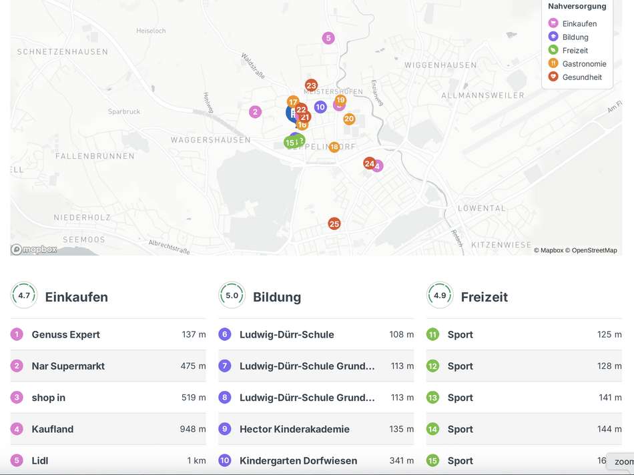The width and height of the screenshot is (634, 475).
Task: Select the Kaufland list entry
Action: tap(52, 429)
